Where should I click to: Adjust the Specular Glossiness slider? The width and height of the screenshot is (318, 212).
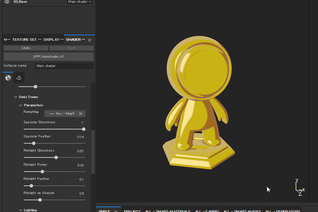[x=54, y=129]
